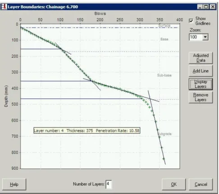
Task: Click the Add Line button
Action: pyautogui.click(x=201, y=71)
